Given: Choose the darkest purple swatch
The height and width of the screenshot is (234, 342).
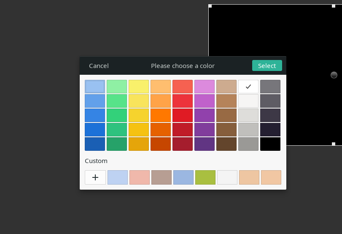Looking at the screenshot, I should coord(205,144).
